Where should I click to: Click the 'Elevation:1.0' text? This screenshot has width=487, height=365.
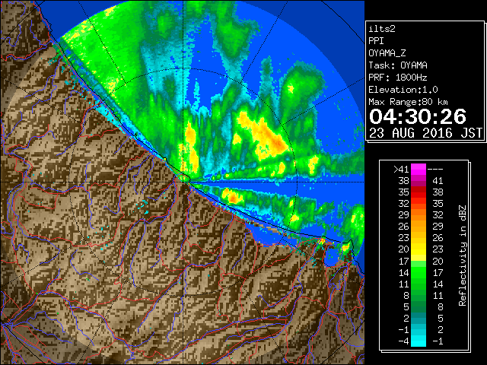point(403,90)
